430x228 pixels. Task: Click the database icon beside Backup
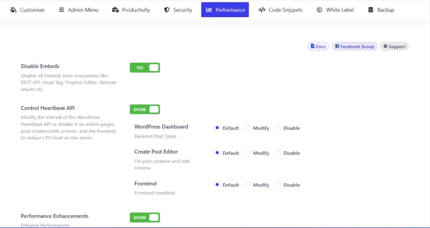(x=370, y=10)
